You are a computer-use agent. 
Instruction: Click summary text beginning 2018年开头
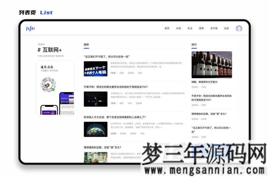[147, 126]
